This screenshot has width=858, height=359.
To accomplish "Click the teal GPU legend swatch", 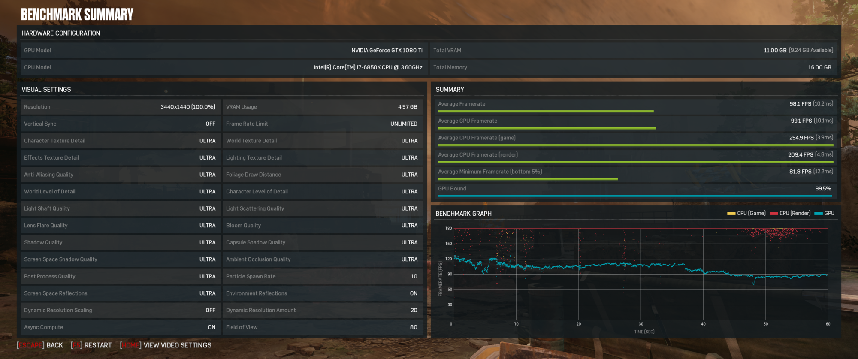I will pyautogui.click(x=818, y=214).
